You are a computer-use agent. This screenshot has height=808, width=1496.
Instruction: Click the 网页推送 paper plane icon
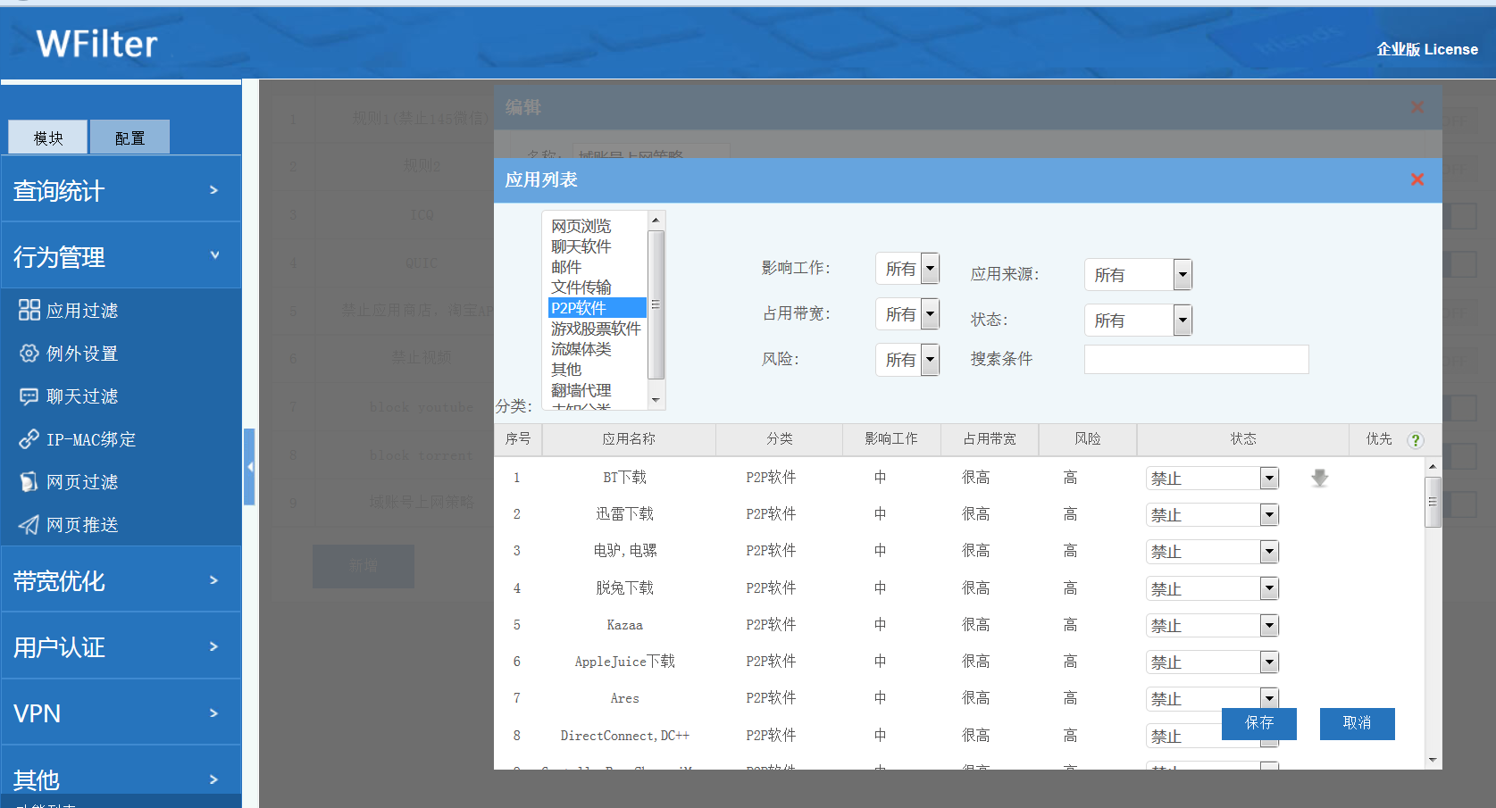point(29,525)
